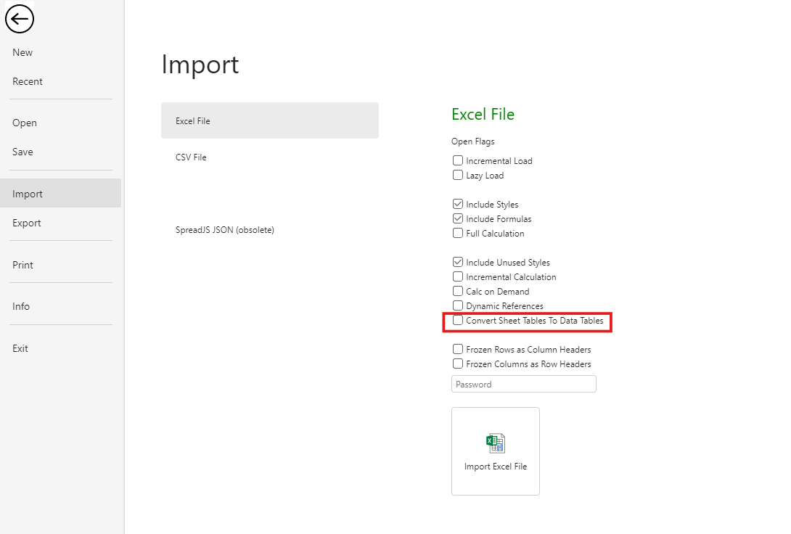Click the back arrow icon
The width and height of the screenshot is (791, 534).
point(20,19)
